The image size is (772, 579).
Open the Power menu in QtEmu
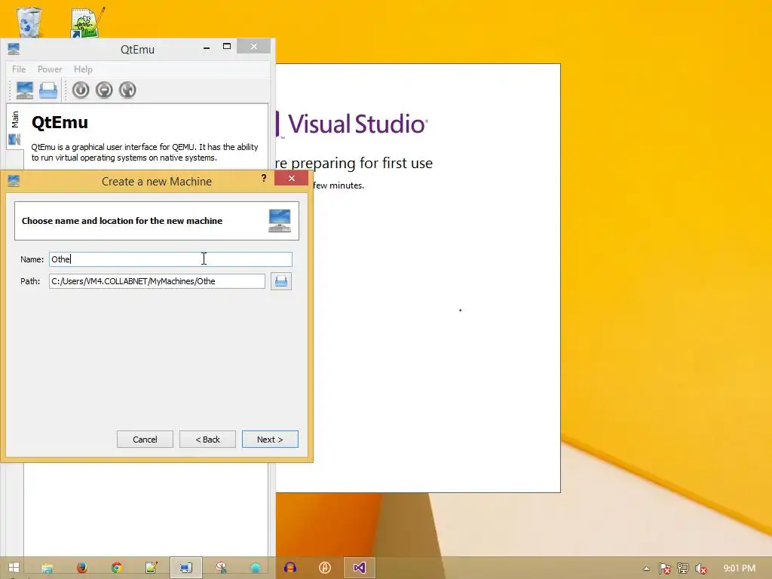[50, 69]
